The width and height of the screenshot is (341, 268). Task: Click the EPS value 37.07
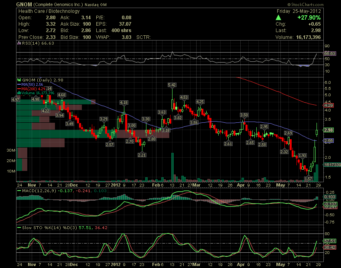(125, 24)
